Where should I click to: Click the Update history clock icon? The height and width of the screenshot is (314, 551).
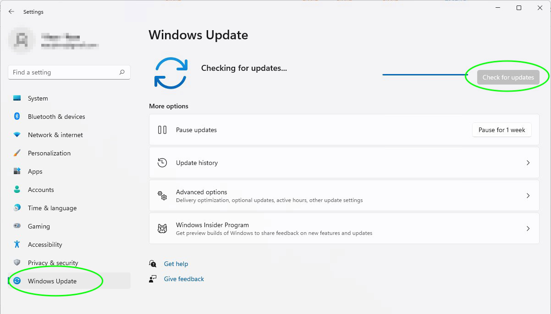162,163
